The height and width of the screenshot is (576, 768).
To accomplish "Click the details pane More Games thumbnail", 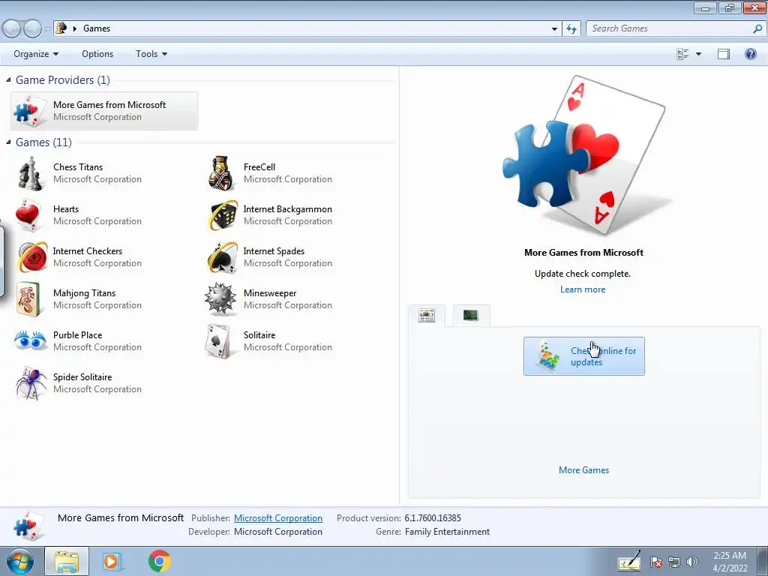I will pos(28,525).
